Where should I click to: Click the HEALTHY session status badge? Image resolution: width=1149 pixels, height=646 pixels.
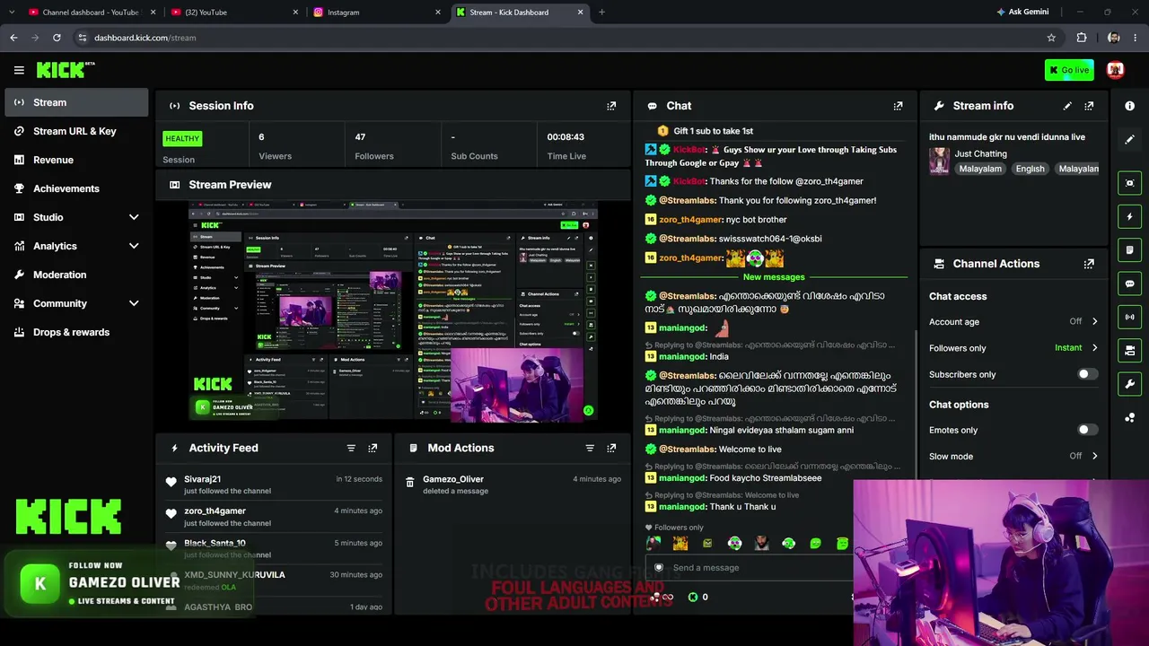pyautogui.click(x=182, y=138)
